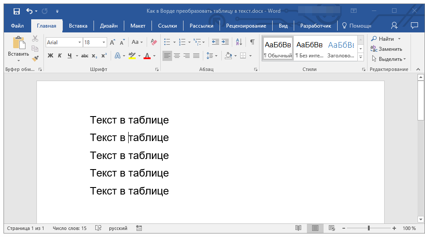This screenshot has width=425, height=237.
Task: Clear all formatting with eraser icon
Action: (154, 42)
